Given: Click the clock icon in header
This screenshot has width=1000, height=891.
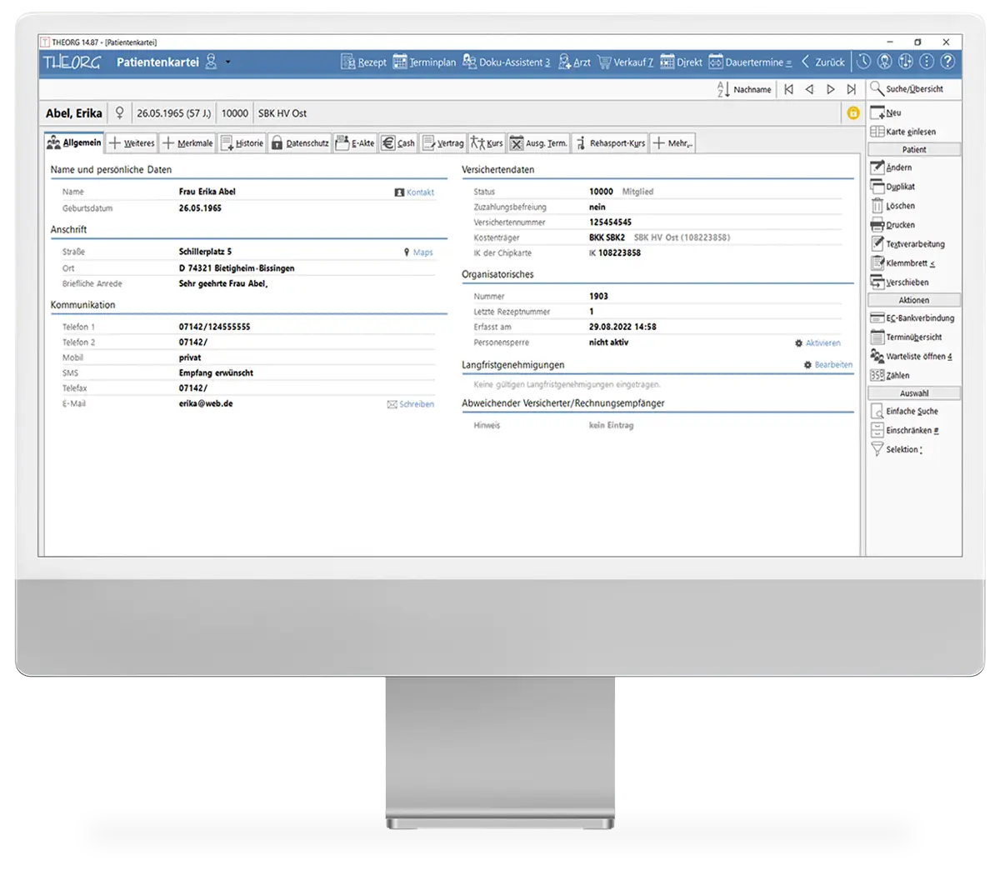Looking at the screenshot, I should coord(863,62).
